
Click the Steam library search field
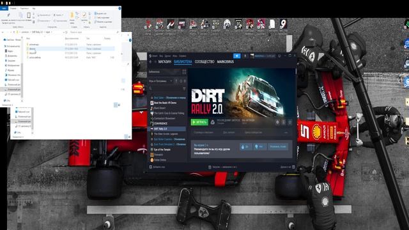tap(167, 89)
